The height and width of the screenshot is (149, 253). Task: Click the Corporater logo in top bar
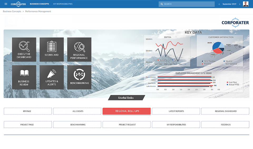18,4
